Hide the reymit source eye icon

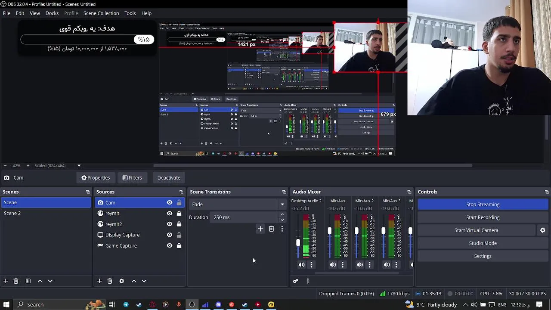170,213
